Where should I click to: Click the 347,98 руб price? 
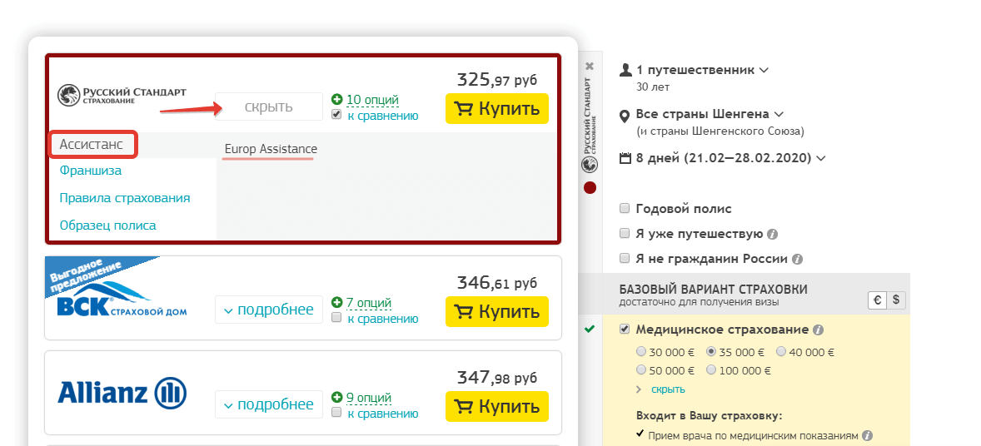497,378
